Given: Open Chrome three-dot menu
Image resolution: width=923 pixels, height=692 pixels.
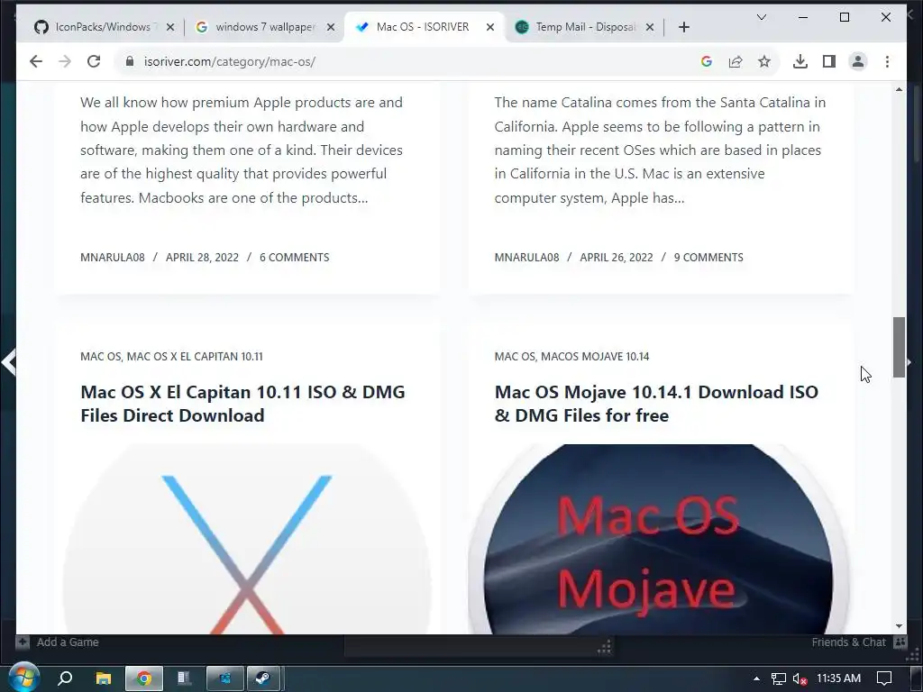Looking at the screenshot, I should (x=887, y=61).
